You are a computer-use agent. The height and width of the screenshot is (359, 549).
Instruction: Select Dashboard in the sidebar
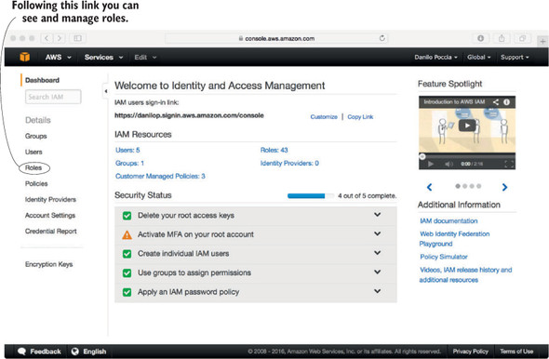pos(42,80)
